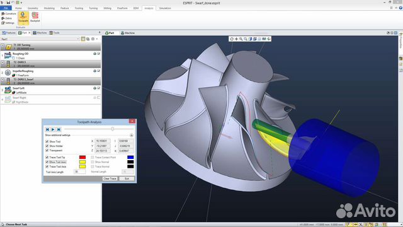Switch to the Home ribbon tab
The width and height of the screenshot is (403, 227).
click(18, 8)
